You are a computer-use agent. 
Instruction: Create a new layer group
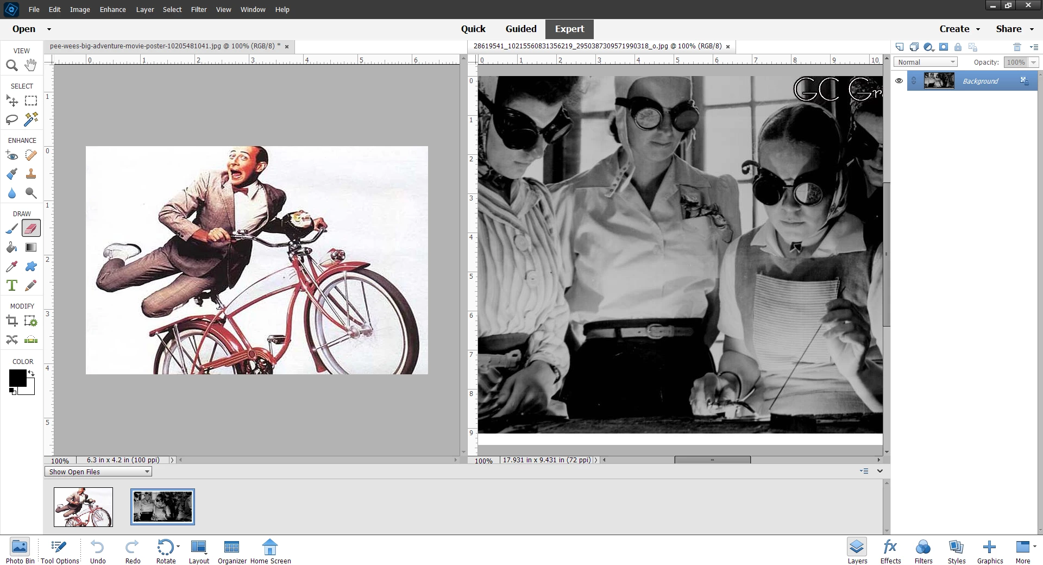pyautogui.click(x=914, y=47)
